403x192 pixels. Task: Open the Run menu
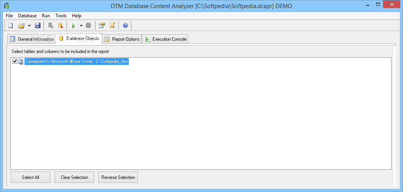tap(46, 16)
